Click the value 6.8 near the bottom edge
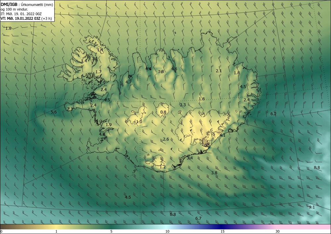 173,215
